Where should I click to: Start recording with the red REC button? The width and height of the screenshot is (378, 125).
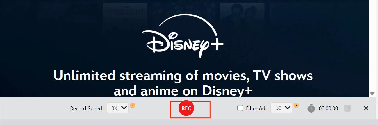tap(186, 108)
